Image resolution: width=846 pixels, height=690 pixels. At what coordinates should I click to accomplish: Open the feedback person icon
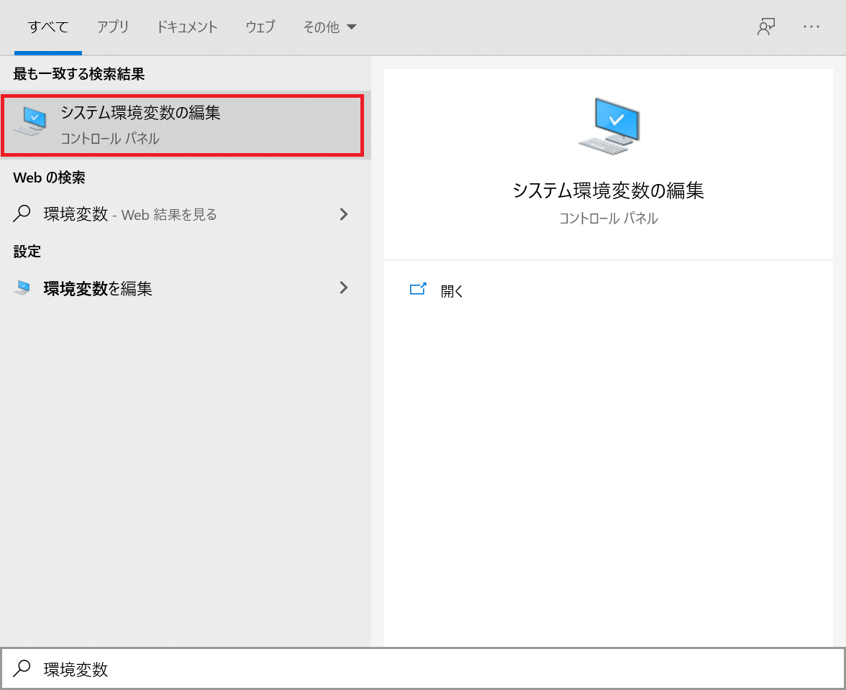click(766, 27)
